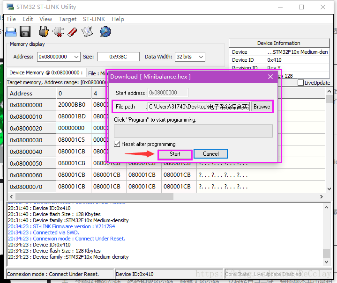Click the File path input field
This screenshot has width=337, height=283.
[x=199, y=107]
